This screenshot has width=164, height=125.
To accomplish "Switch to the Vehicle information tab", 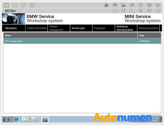I will click(x=37, y=28).
